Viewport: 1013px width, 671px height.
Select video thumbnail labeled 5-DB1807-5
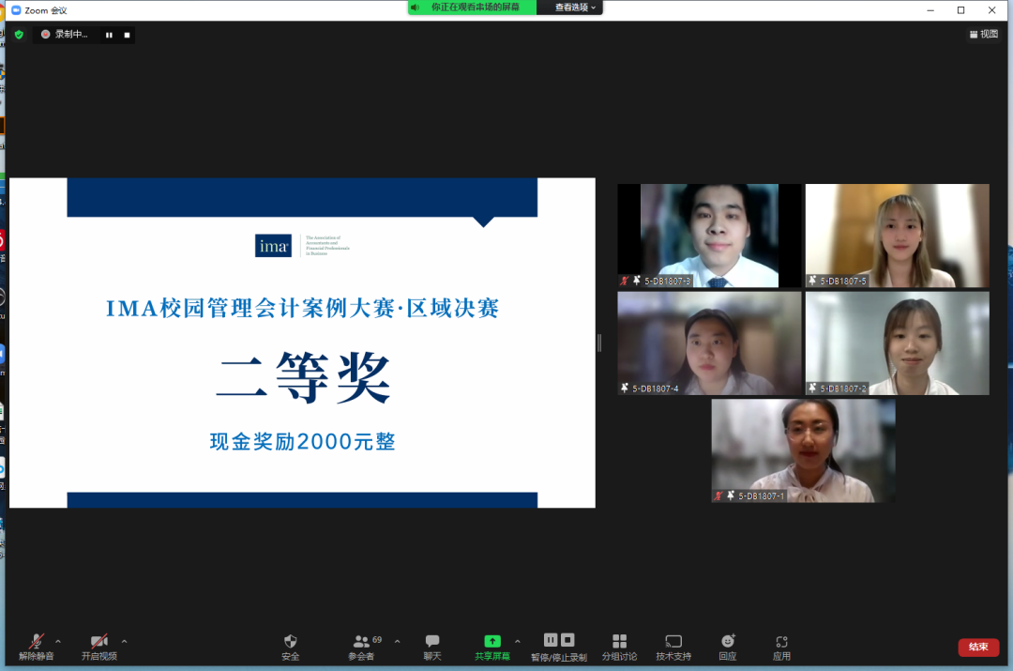[x=897, y=236]
